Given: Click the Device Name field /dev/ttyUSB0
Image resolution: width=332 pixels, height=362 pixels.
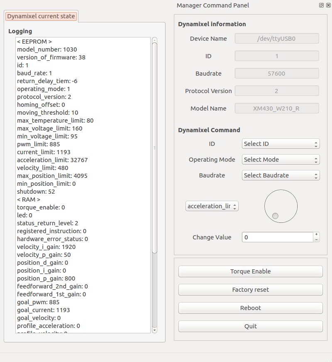Looking at the screenshot, I should pos(277,39).
